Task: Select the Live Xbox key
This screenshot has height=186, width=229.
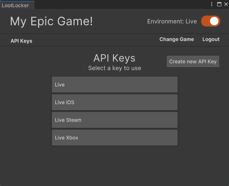Action: [115, 138]
